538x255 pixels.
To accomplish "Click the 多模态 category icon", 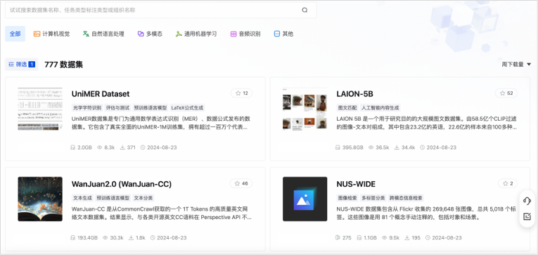I will point(141,34).
